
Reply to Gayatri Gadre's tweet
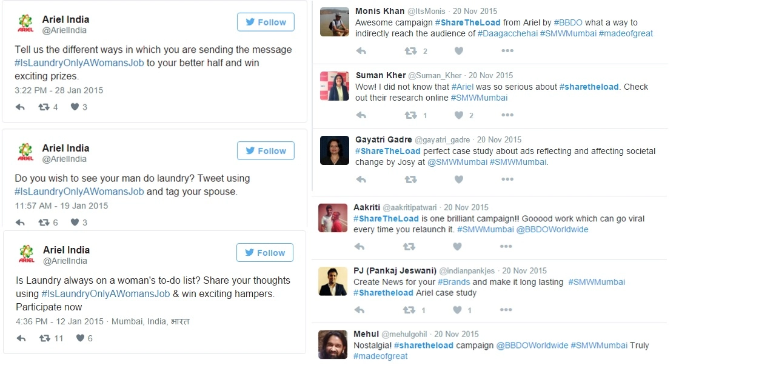361,179
